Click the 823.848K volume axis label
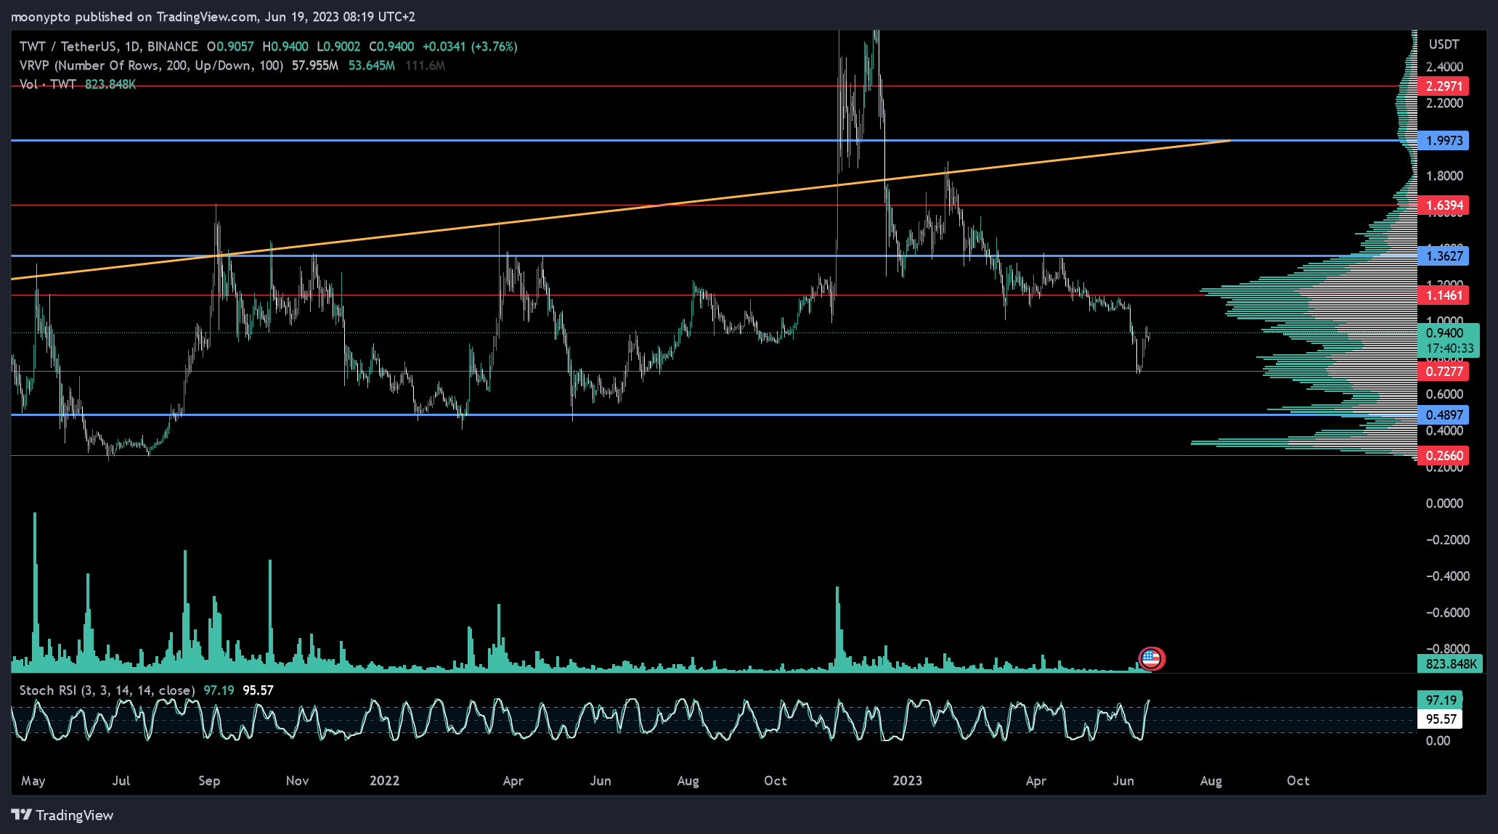The height and width of the screenshot is (834, 1498). 1449,664
